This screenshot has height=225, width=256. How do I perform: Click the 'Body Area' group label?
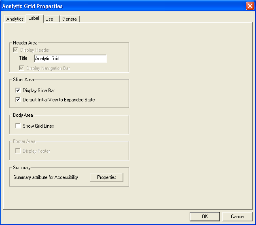pos(23,115)
